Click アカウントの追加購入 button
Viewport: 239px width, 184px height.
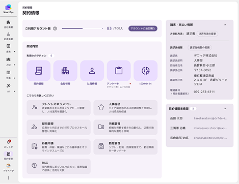click(x=143, y=28)
